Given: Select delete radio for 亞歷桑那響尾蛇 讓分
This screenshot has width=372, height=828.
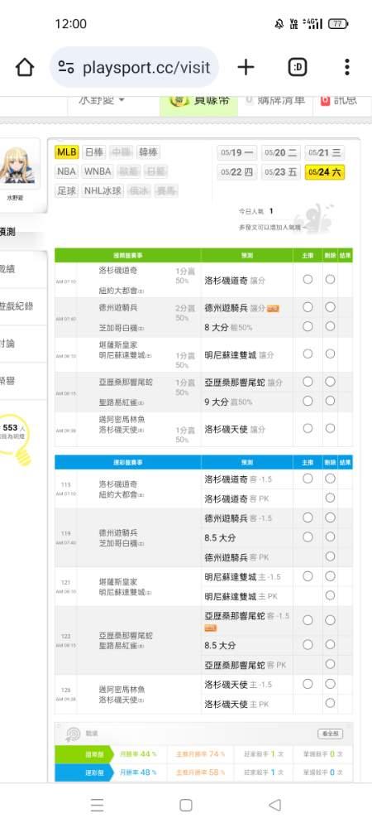Looking at the screenshot, I should click(330, 381).
